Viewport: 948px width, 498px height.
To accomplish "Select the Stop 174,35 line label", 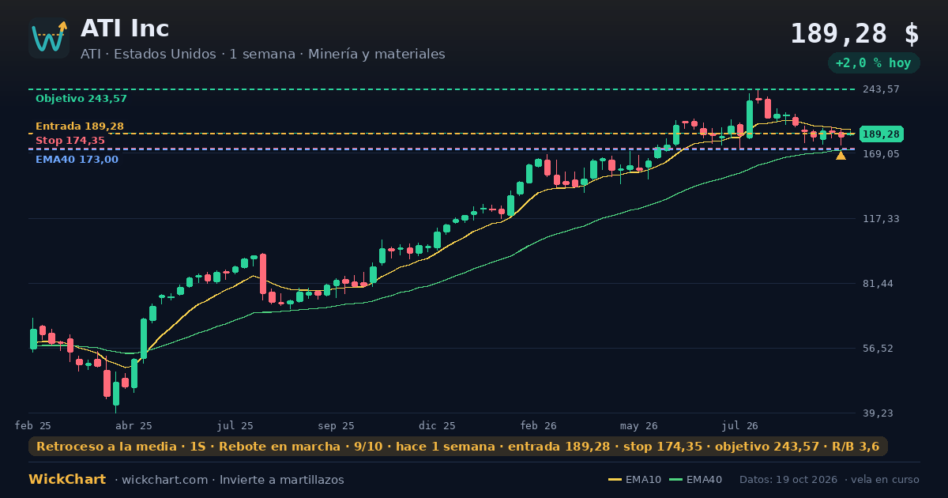I will pyautogui.click(x=70, y=141).
